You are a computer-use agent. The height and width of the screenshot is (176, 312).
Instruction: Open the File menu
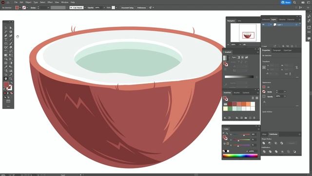click(x=16, y=2)
